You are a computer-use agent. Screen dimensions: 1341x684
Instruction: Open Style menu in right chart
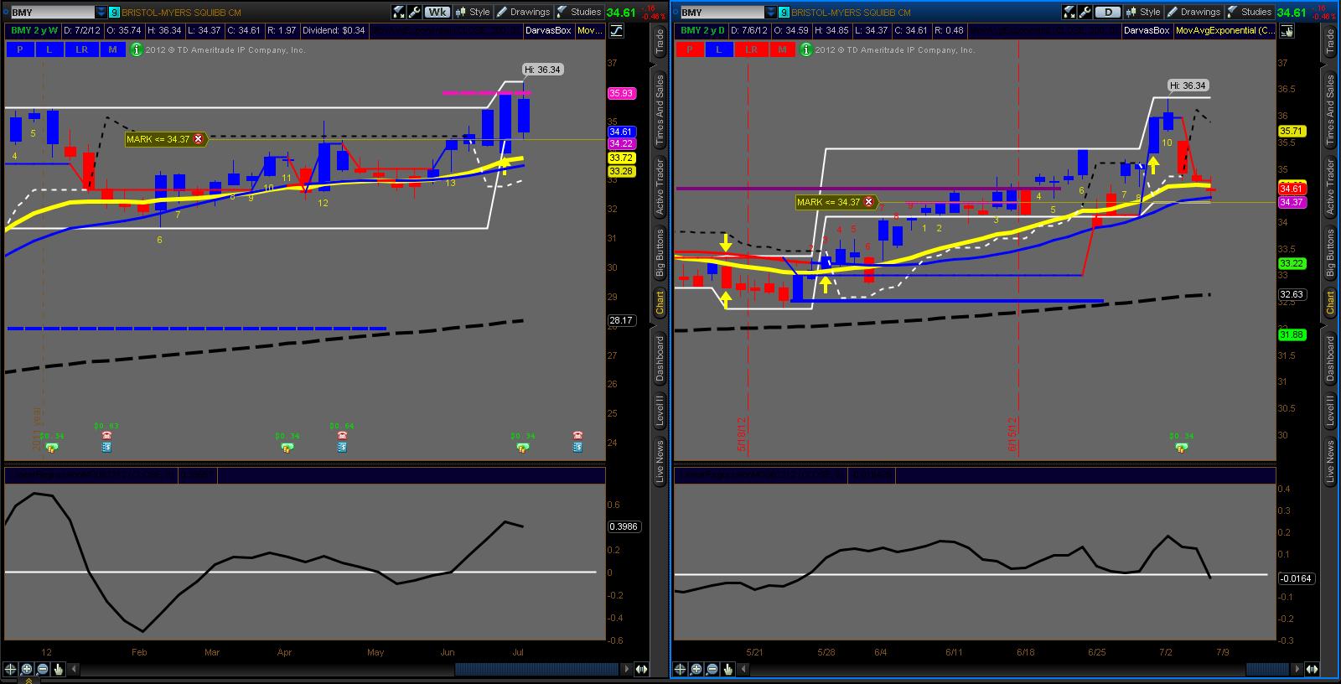(1142, 12)
